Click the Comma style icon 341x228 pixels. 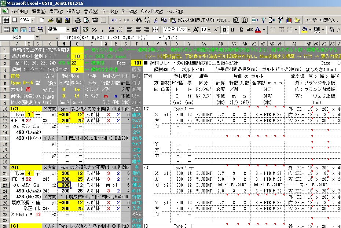coord(102,30)
